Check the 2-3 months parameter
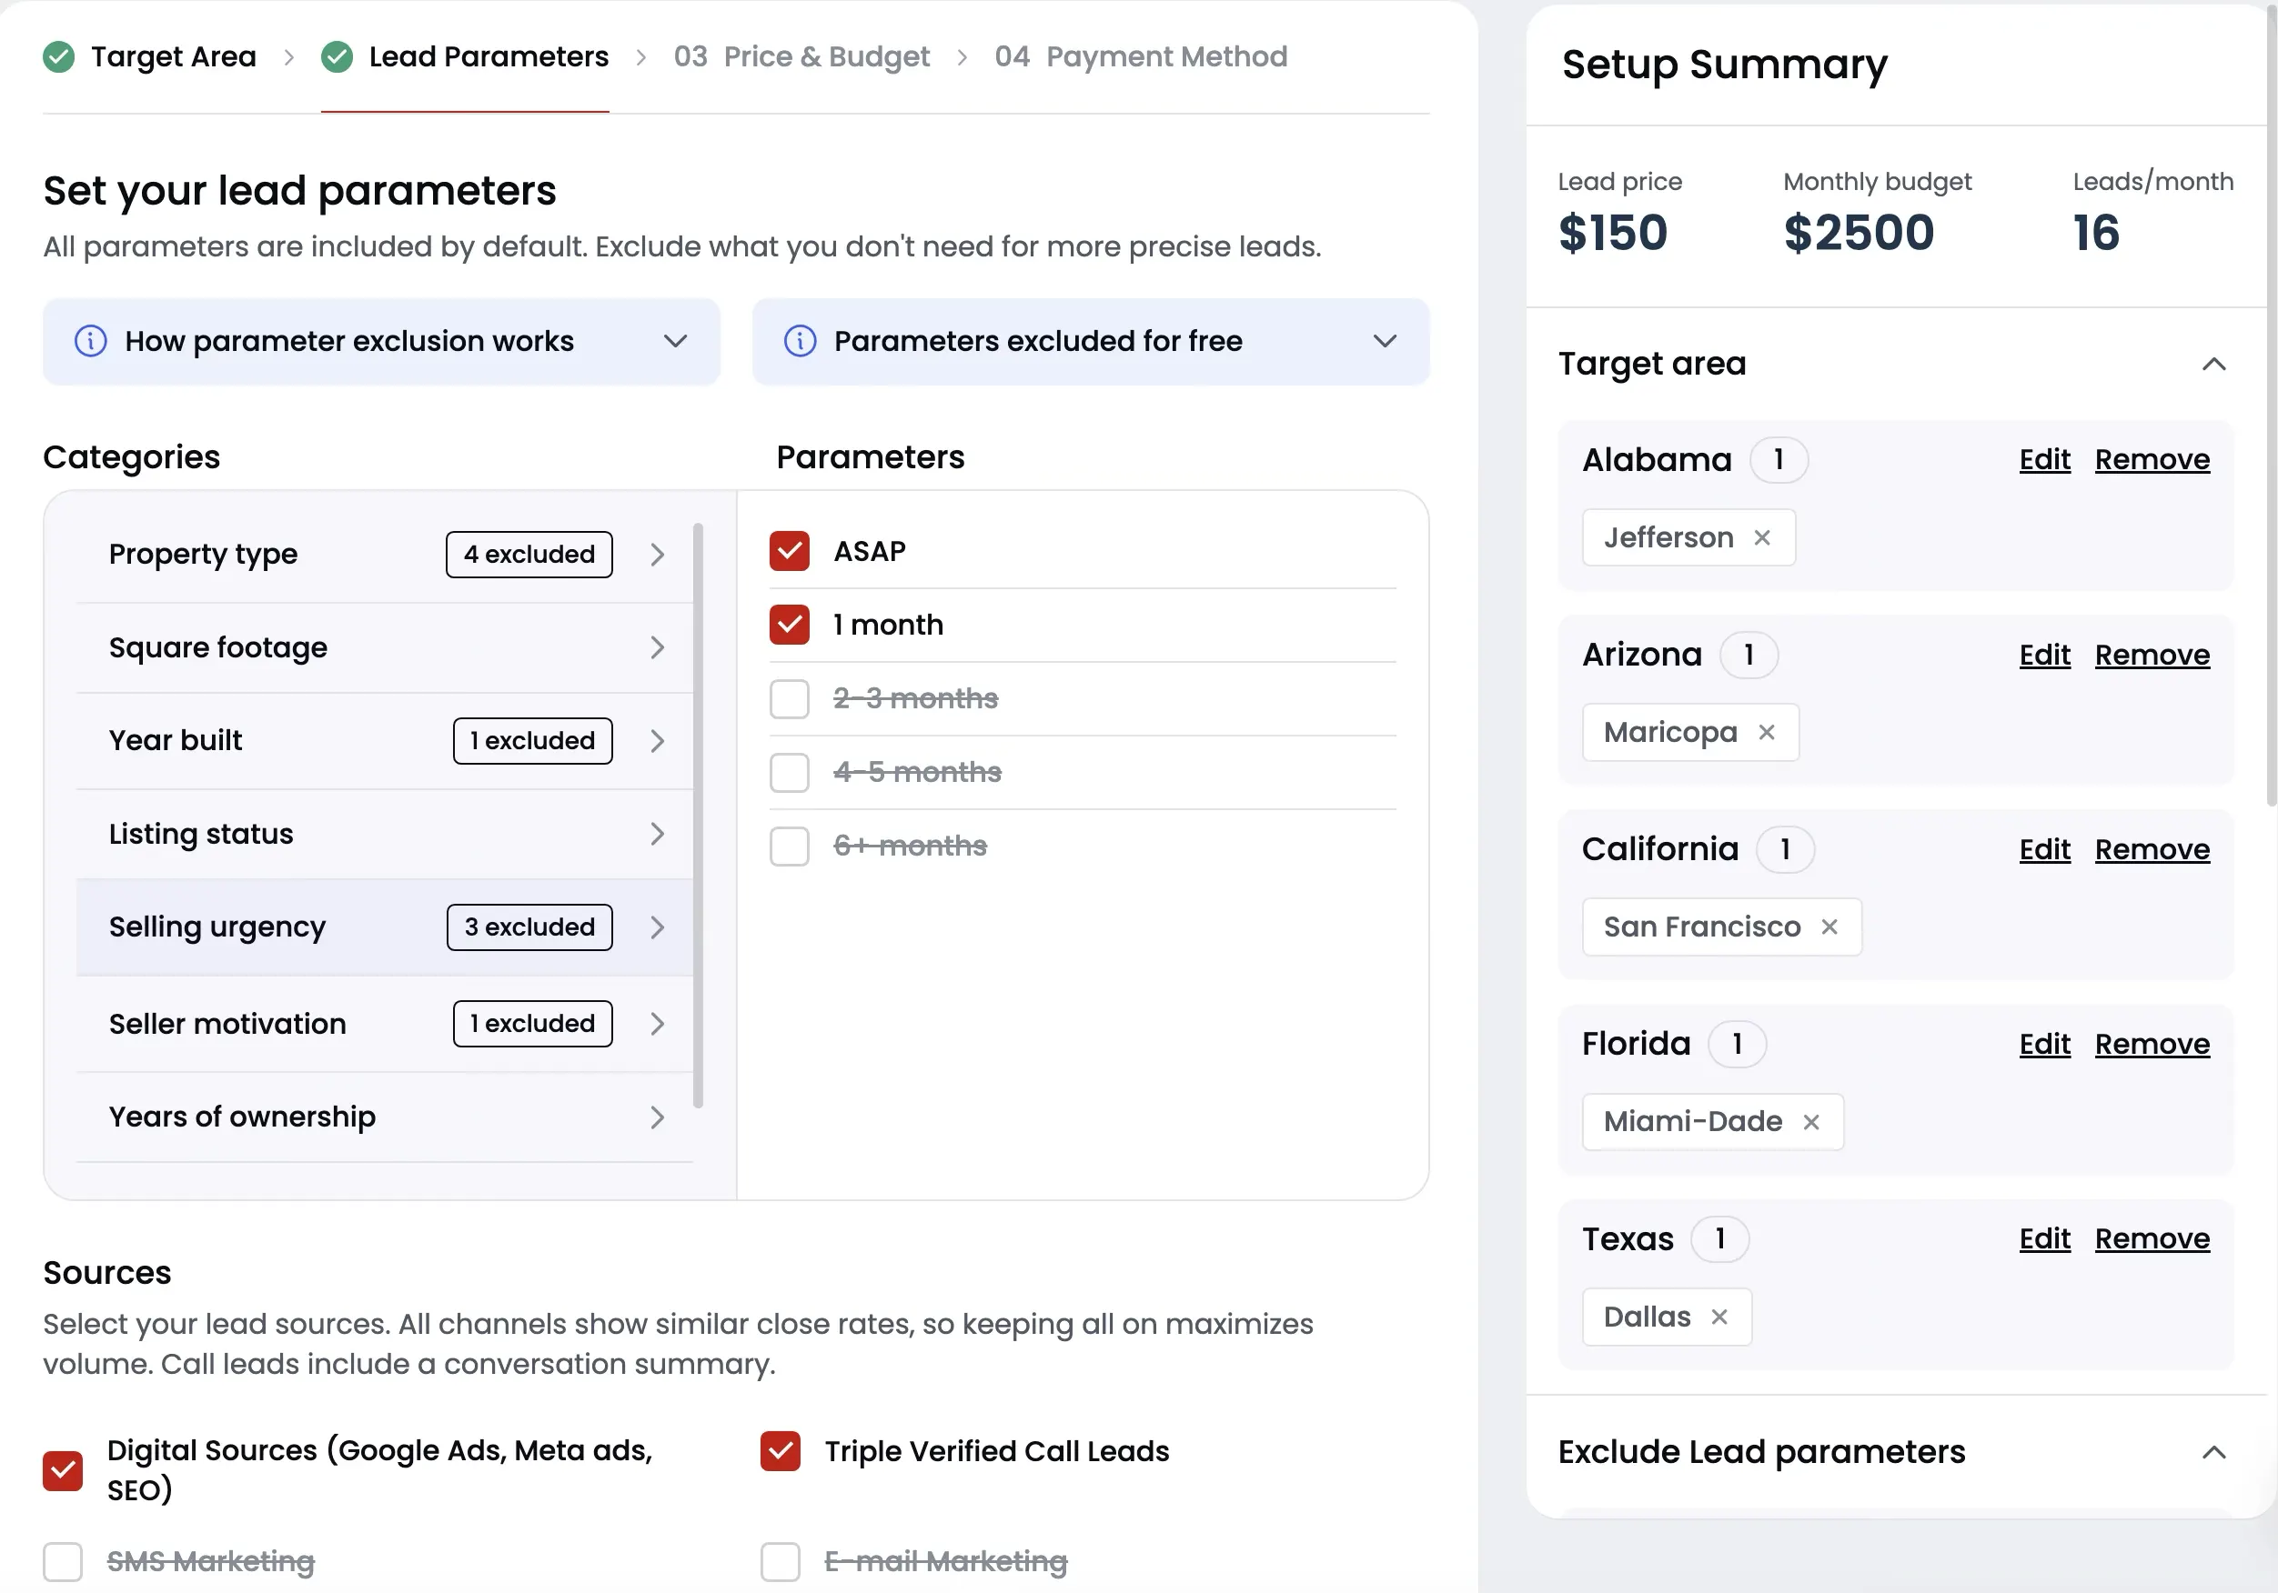The image size is (2278, 1593). (x=790, y=698)
